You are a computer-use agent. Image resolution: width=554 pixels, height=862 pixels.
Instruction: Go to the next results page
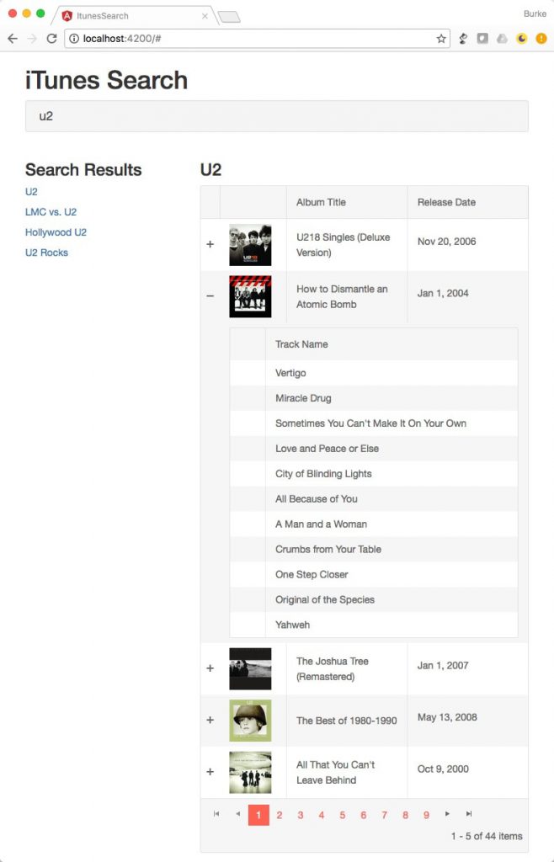[447, 814]
